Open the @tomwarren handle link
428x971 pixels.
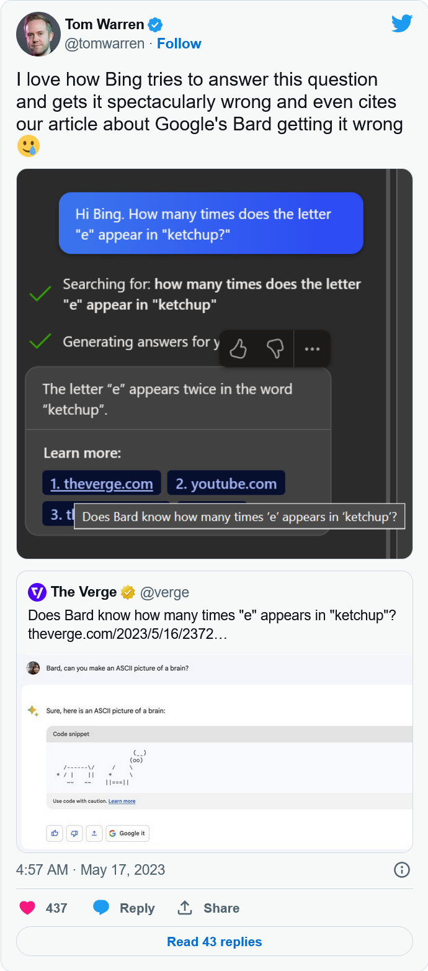[105, 43]
